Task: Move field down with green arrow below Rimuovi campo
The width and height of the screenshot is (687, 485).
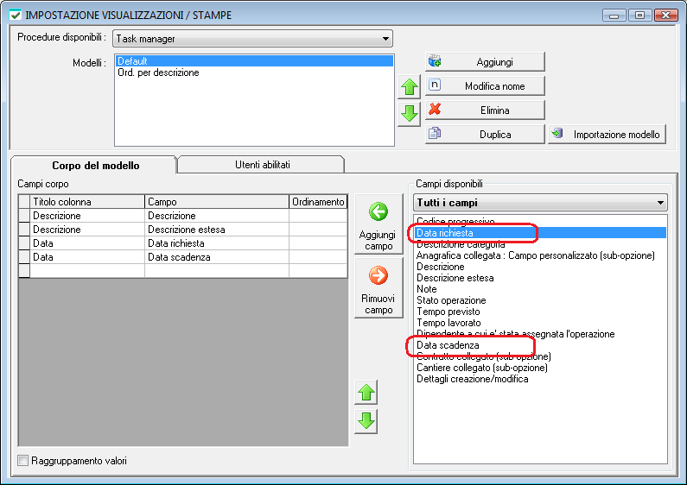Action: pyautogui.click(x=366, y=421)
